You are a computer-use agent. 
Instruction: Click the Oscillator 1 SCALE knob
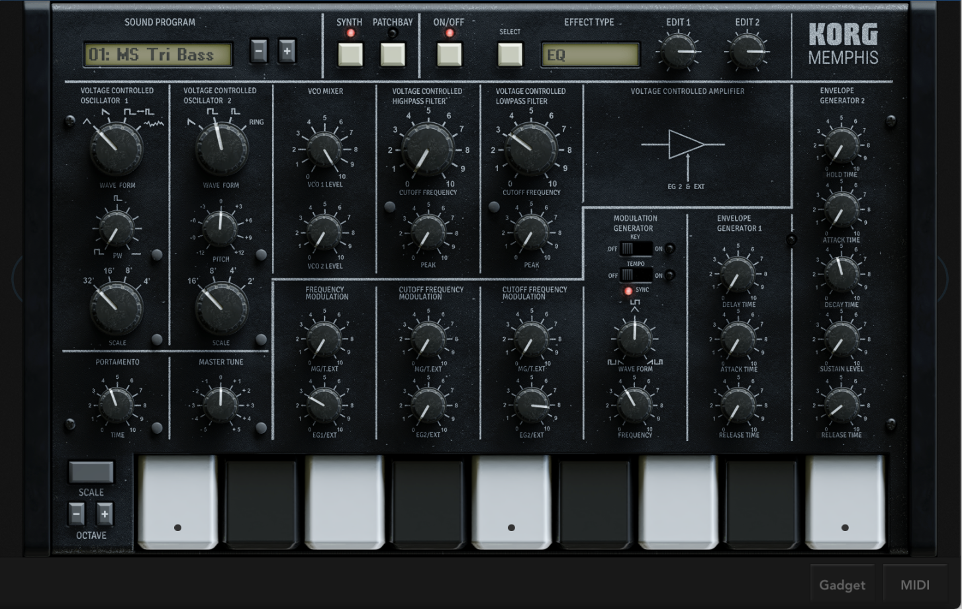coord(117,307)
